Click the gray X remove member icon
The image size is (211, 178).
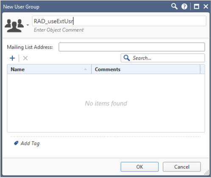coord(25,58)
